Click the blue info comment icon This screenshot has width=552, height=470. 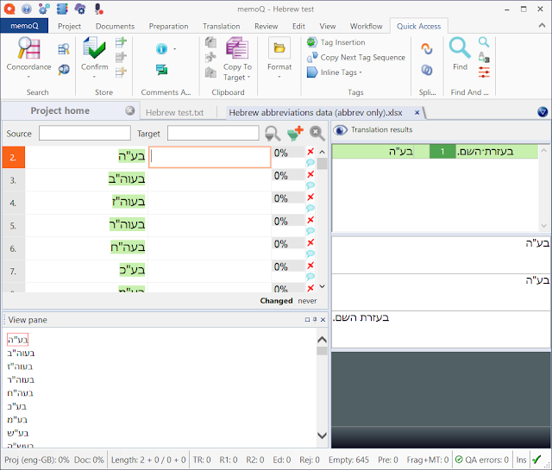pyautogui.click(x=161, y=48)
